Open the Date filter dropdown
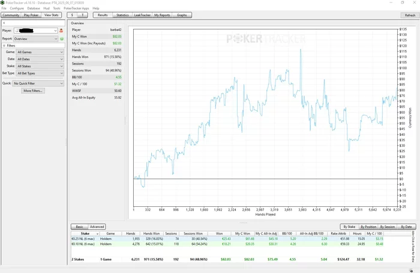Screen dimensions: 420x273 40,59
